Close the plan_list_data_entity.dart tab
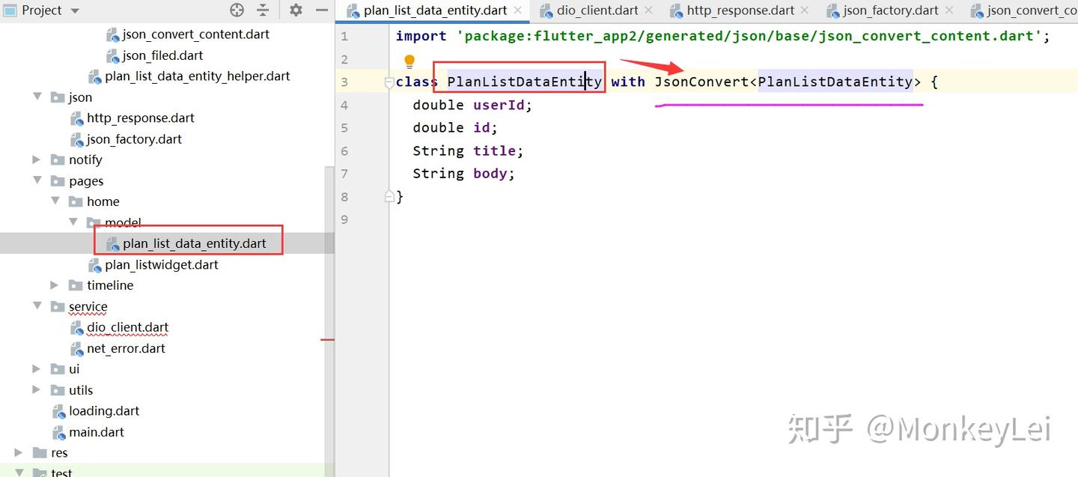The height and width of the screenshot is (477, 1078). click(517, 10)
